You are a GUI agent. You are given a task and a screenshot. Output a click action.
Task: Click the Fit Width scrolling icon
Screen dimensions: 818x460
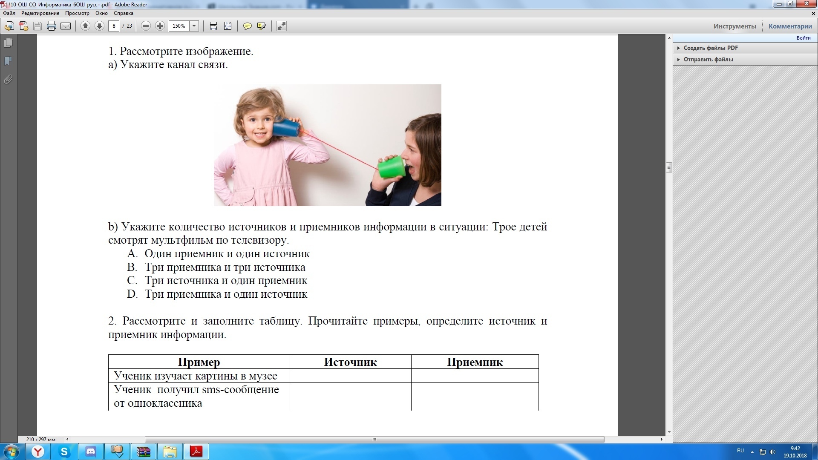point(213,26)
